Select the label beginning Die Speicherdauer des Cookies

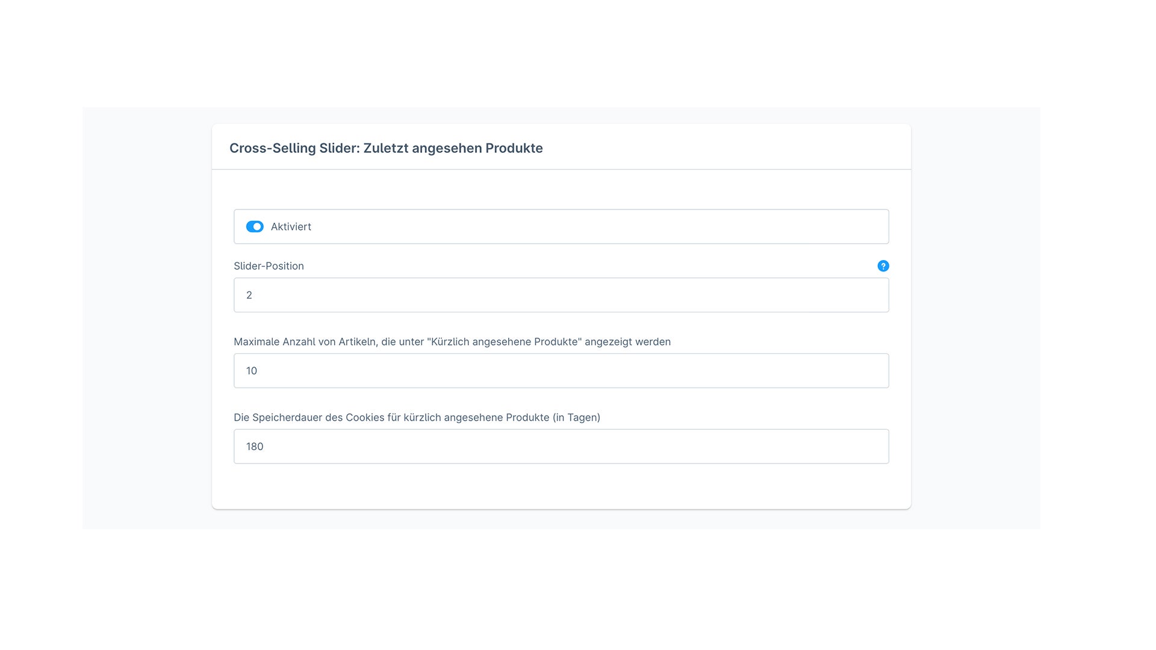[x=417, y=418]
